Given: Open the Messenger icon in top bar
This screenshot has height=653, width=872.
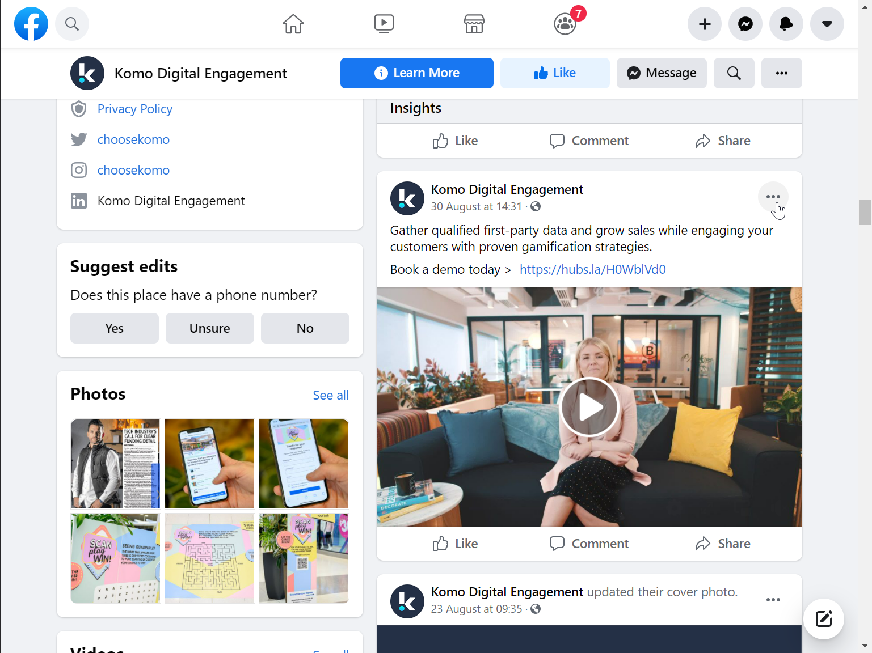Looking at the screenshot, I should (x=745, y=24).
